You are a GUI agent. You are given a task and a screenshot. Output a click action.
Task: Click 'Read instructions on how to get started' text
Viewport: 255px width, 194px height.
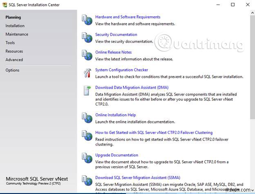pos(162,142)
